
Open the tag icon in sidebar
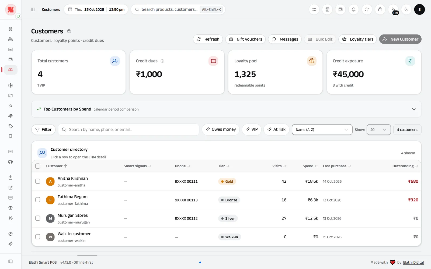[x=11, y=126]
